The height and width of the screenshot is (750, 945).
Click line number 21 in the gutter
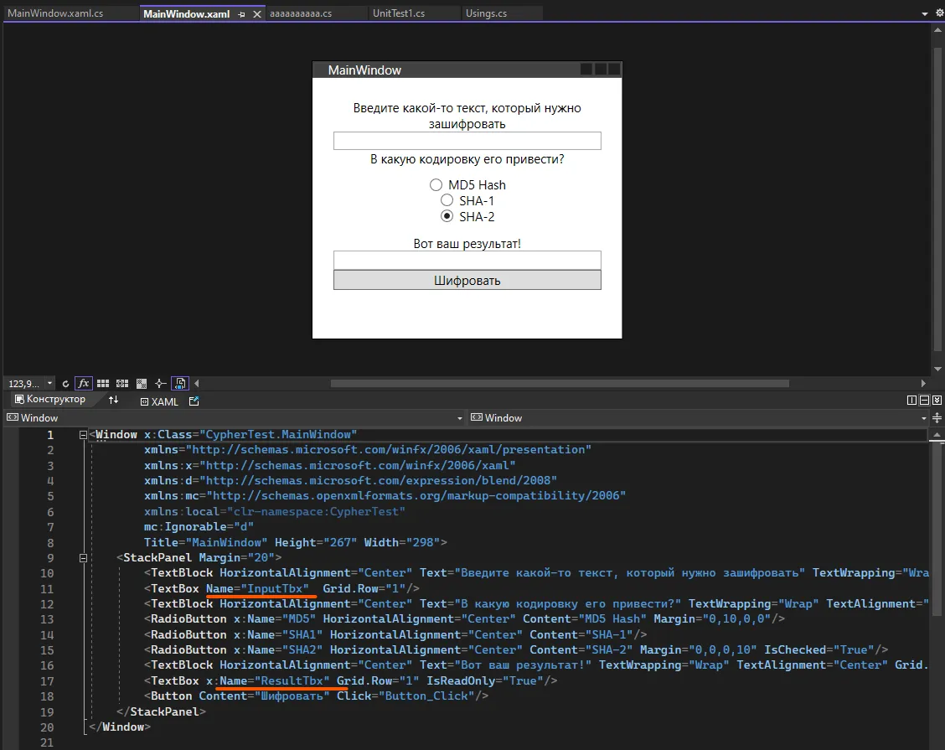(x=47, y=742)
